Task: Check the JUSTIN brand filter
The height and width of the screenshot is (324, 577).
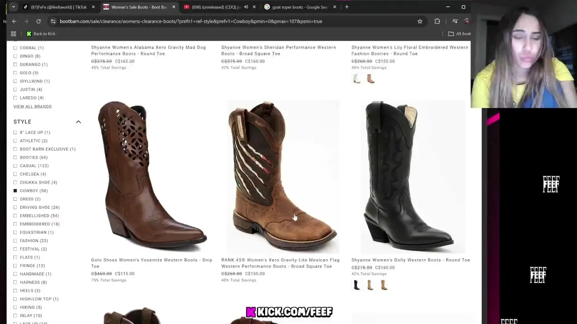Action: pos(15,90)
